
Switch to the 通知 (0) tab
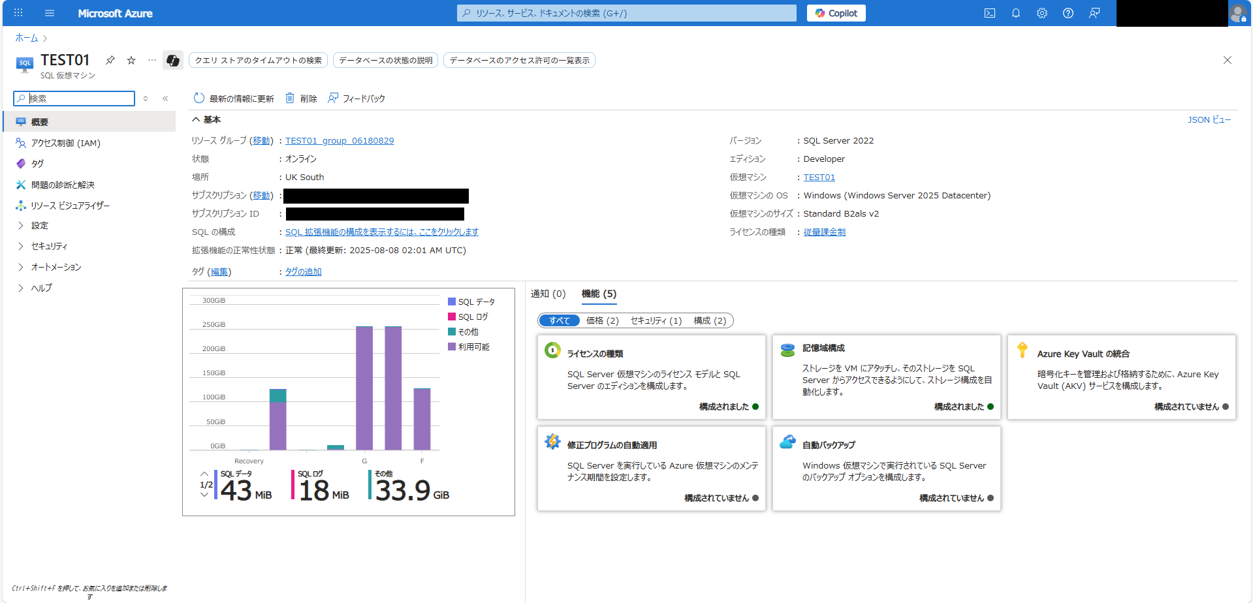548,294
